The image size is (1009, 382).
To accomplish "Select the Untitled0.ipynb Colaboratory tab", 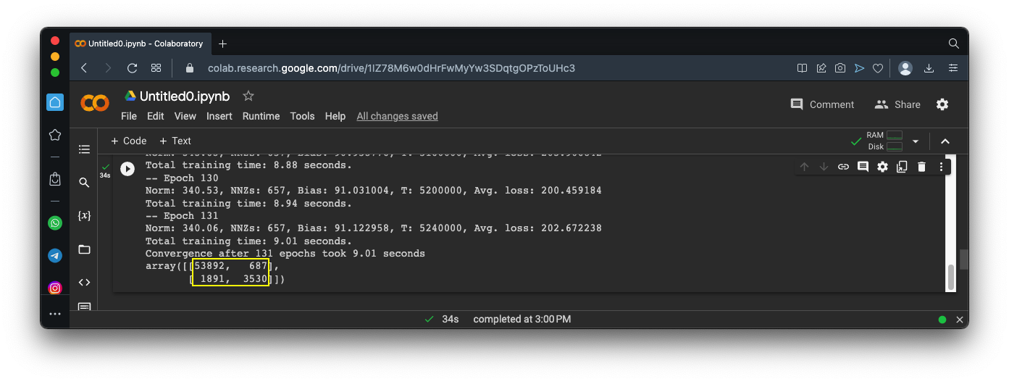I will click(x=139, y=43).
